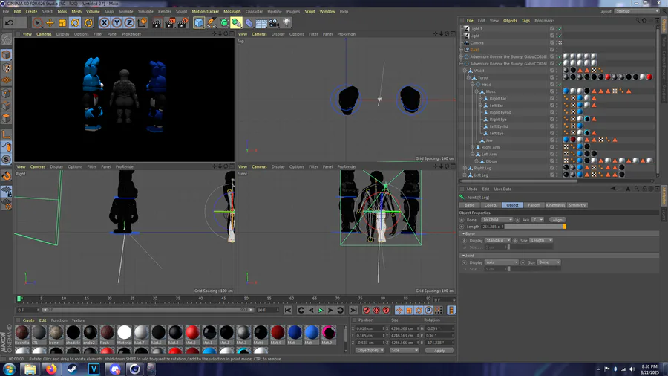Open Object Manager Tags menu
Screen dimensions: 668x376
click(525, 21)
